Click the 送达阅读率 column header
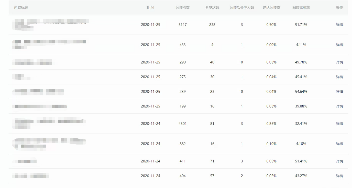The height and width of the screenshot is (188, 352). tap(271, 8)
